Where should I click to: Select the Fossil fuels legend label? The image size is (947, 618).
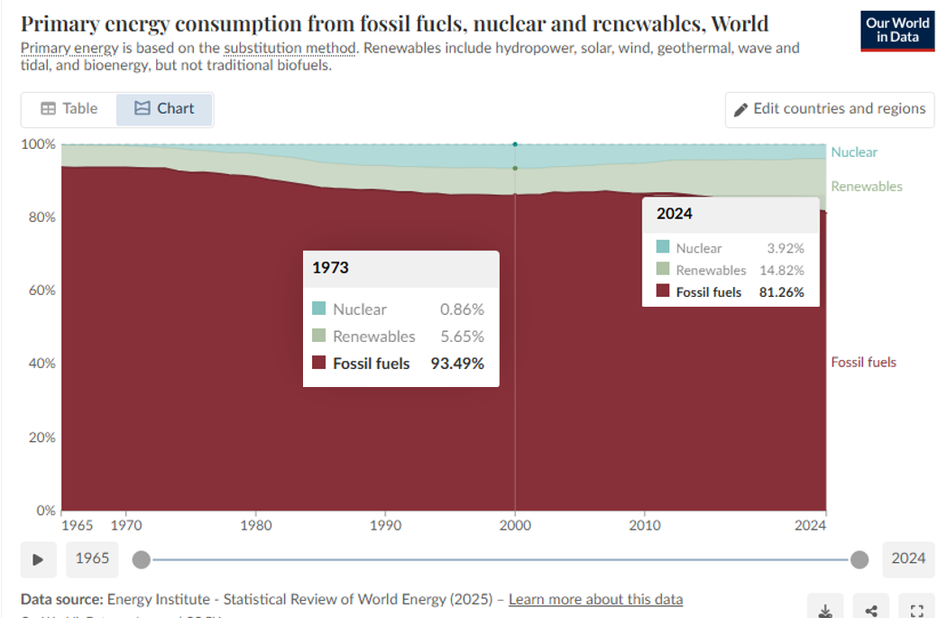tap(863, 363)
